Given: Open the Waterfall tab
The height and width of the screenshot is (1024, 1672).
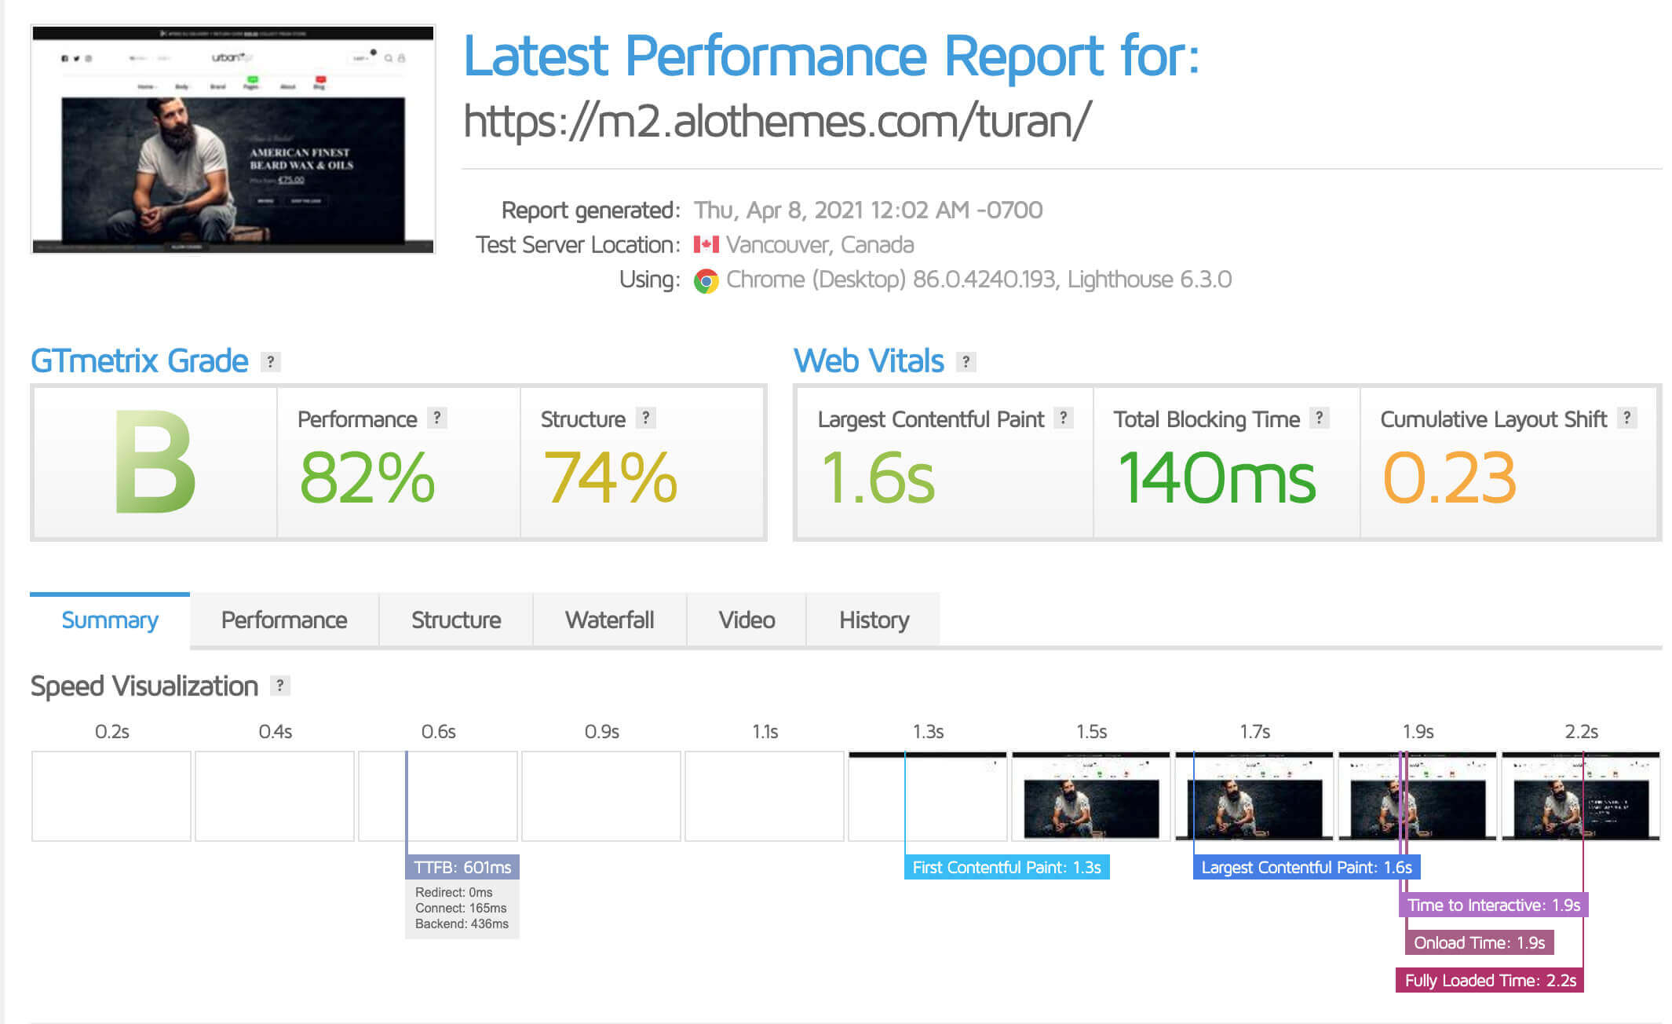Looking at the screenshot, I should 609,620.
